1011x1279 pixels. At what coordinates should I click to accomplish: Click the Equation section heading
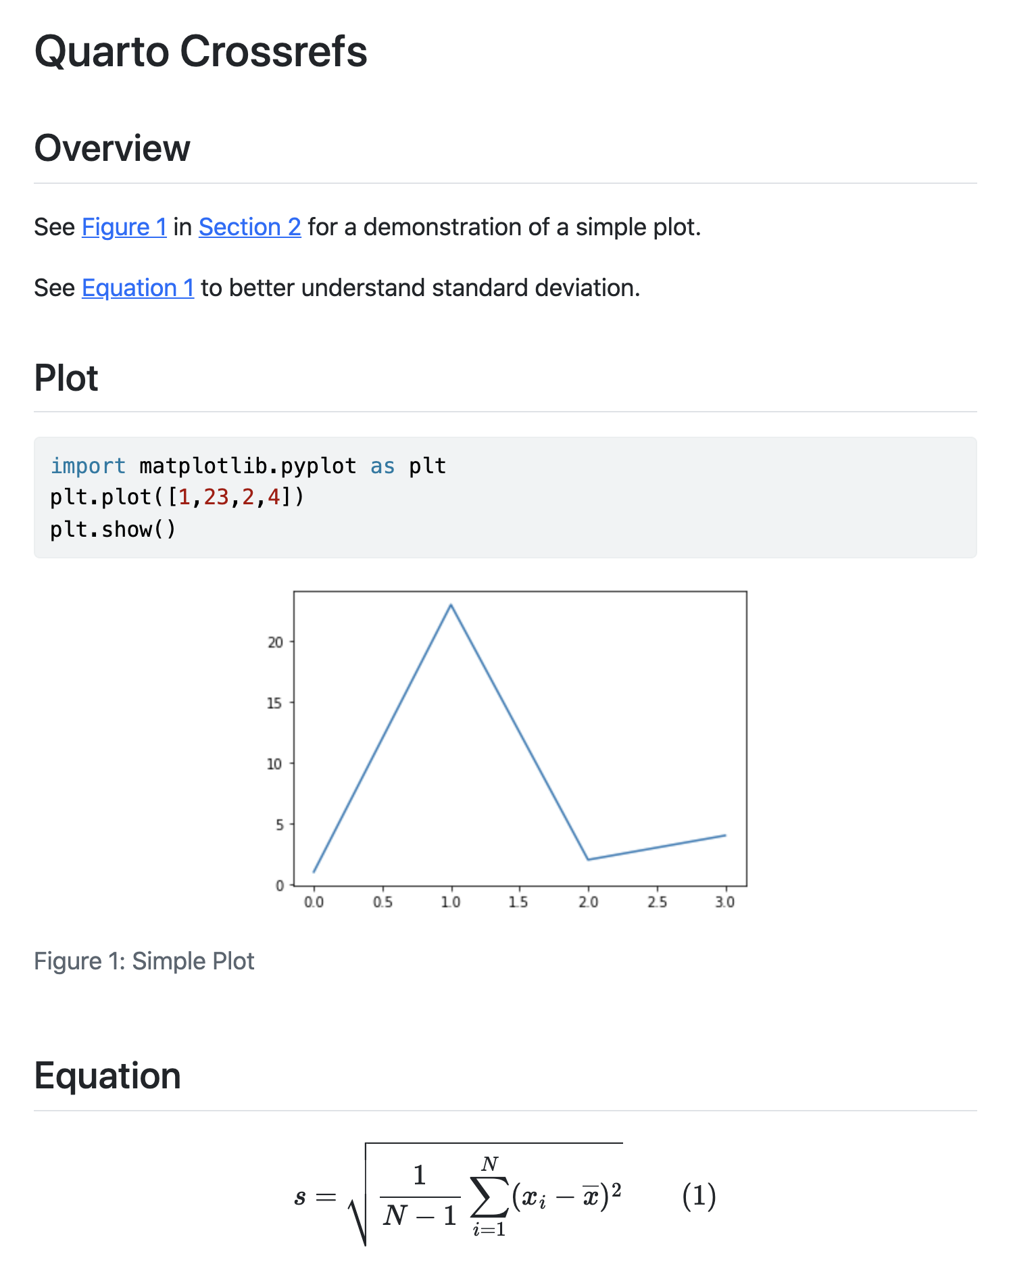[107, 1076]
